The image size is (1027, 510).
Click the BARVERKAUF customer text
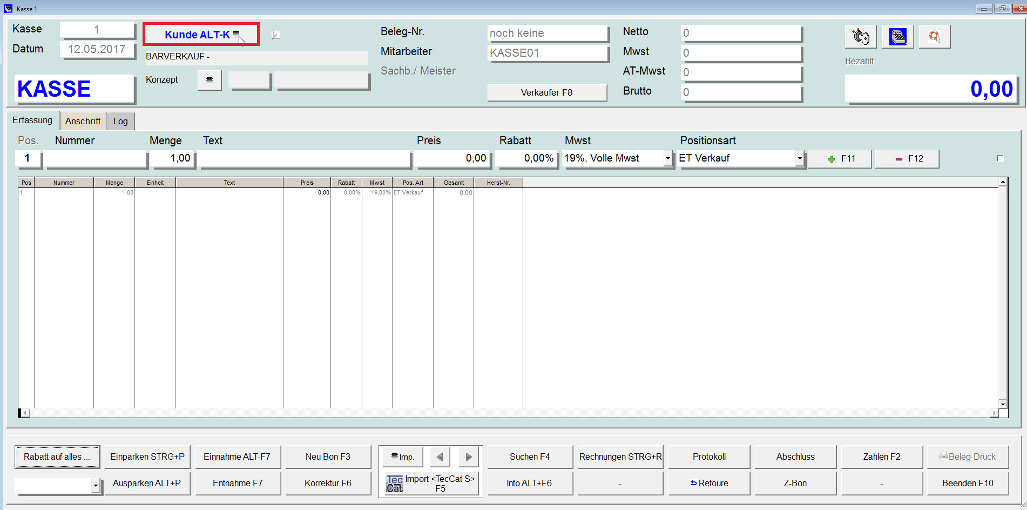[178, 57]
